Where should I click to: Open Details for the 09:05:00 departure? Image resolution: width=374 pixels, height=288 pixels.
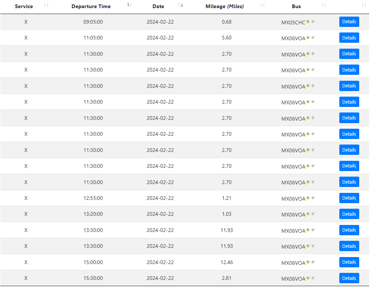(x=349, y=22)
